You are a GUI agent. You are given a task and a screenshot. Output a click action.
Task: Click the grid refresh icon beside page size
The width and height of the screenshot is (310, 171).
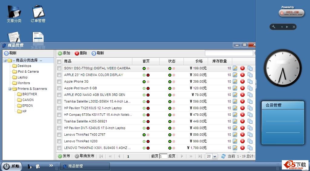pos(223,156)
